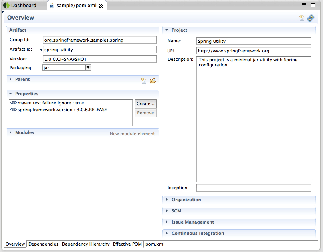Click into the Group Id field
The width and height of the screenshot is (323, 252).
pos(100,40)
